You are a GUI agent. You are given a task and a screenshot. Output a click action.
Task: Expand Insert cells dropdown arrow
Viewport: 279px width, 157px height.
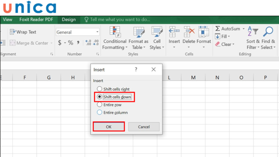(174, 47)
